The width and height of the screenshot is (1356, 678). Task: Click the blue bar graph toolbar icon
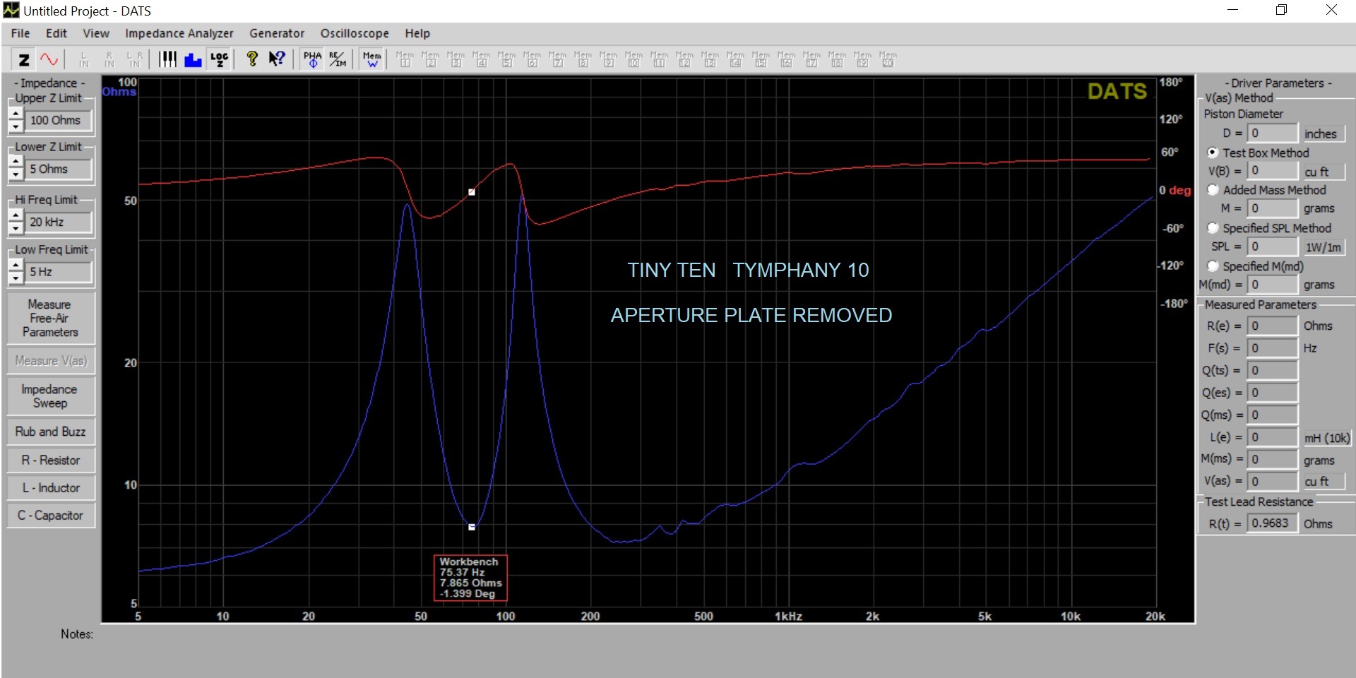[193, 59]
